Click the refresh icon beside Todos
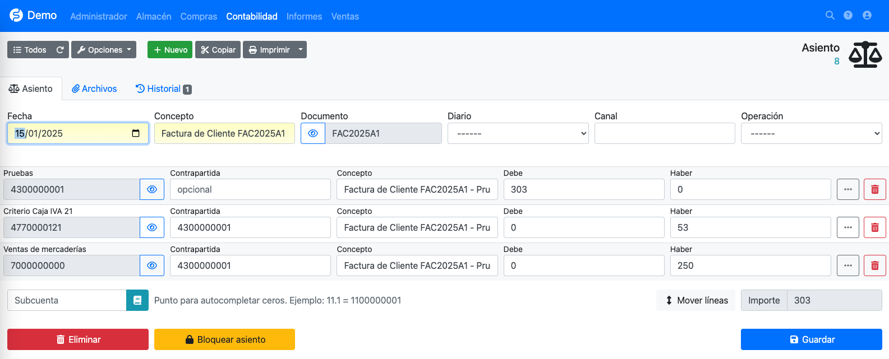Screen dimensions: 889x359 click(60, 50)
